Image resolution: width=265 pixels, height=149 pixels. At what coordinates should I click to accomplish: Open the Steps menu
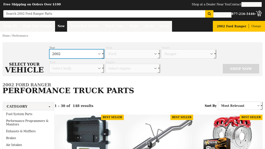coord(134,26)
